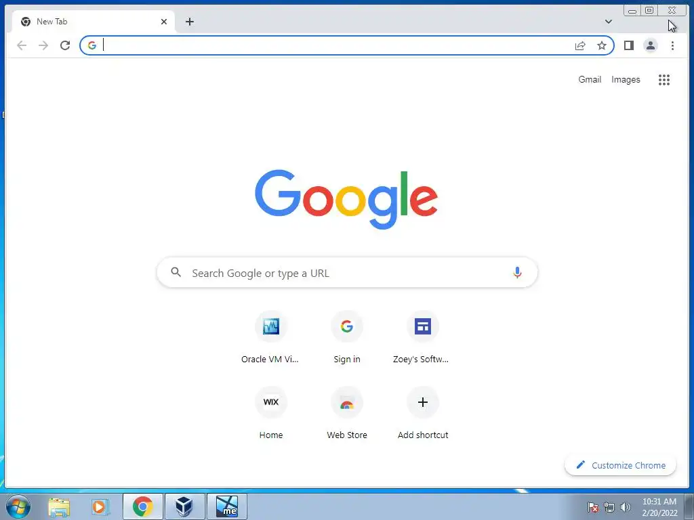Open the side panel icon
This screenshot has height=520, width=694.
628,45
